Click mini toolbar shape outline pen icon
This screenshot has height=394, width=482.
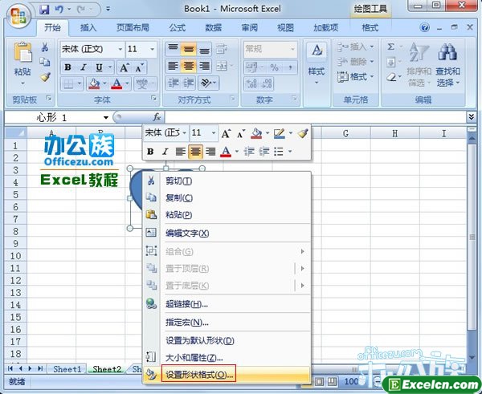(x=279, y=133)
